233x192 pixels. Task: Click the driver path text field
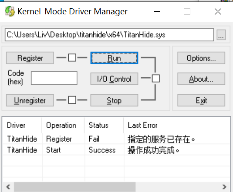tap(109, 35)
